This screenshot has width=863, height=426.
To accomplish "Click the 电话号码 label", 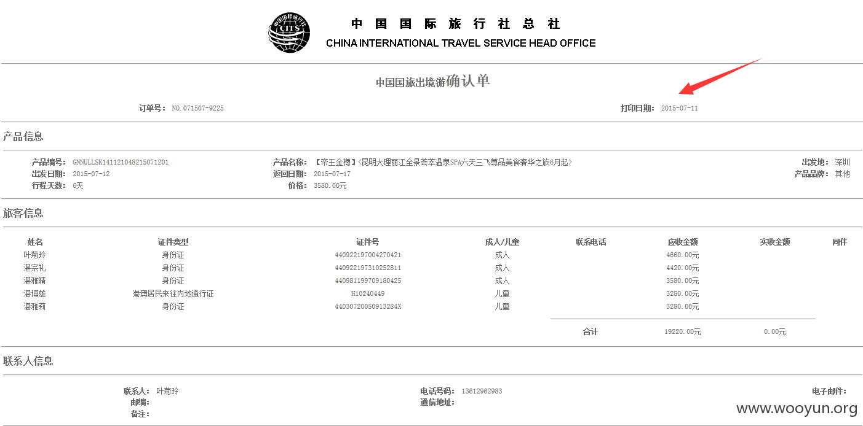I will point(438,391).
